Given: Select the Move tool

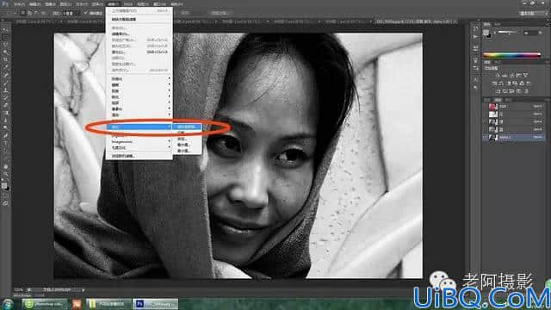Looking at the screenshot, I should point(5,29).
